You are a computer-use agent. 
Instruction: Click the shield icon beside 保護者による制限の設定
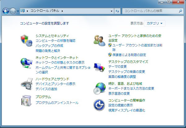pos(110,55)
